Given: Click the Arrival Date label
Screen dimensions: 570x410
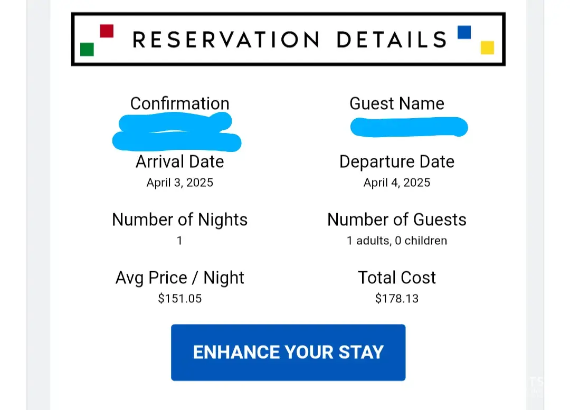Looking at the screenshot, I should [179, 161].
